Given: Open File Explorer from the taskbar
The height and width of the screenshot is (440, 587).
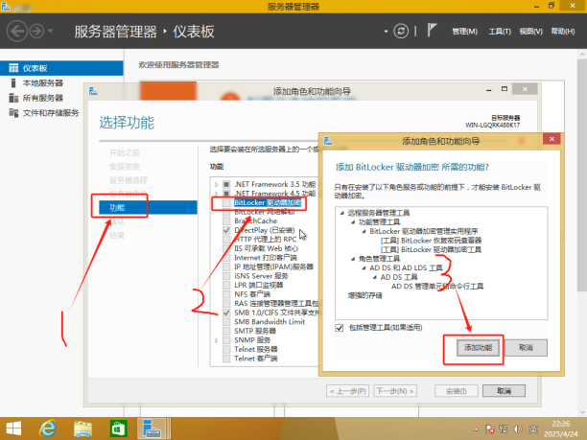Looking at the screenshot, I should pos(82,429).
